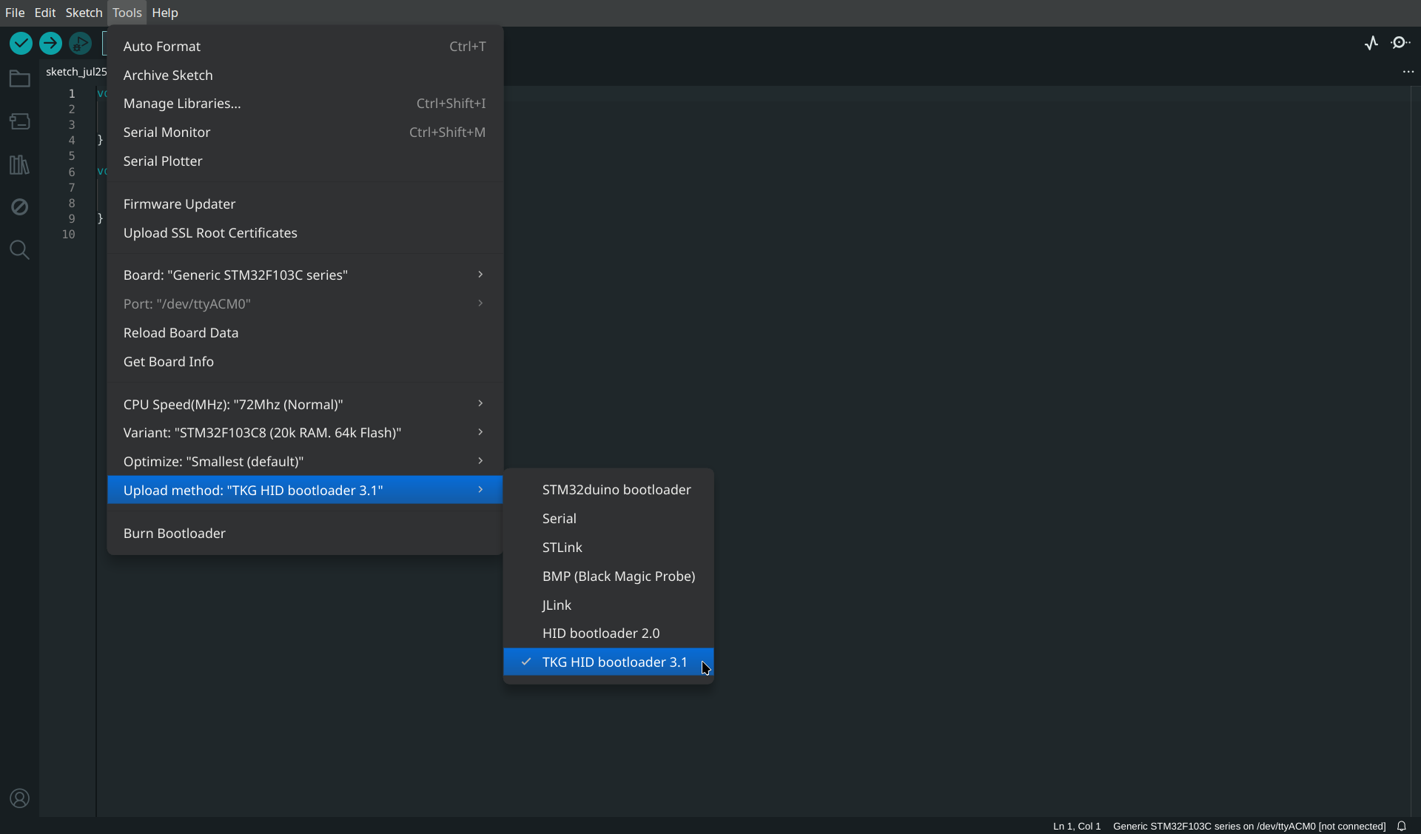Open the Library Manager sidebar icon
This screenshot has width=1421, height=834.
[19, 164]
